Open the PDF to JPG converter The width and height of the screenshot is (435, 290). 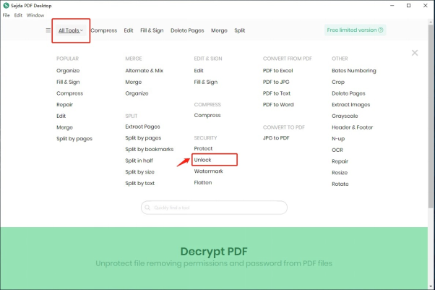pos(276,82)
